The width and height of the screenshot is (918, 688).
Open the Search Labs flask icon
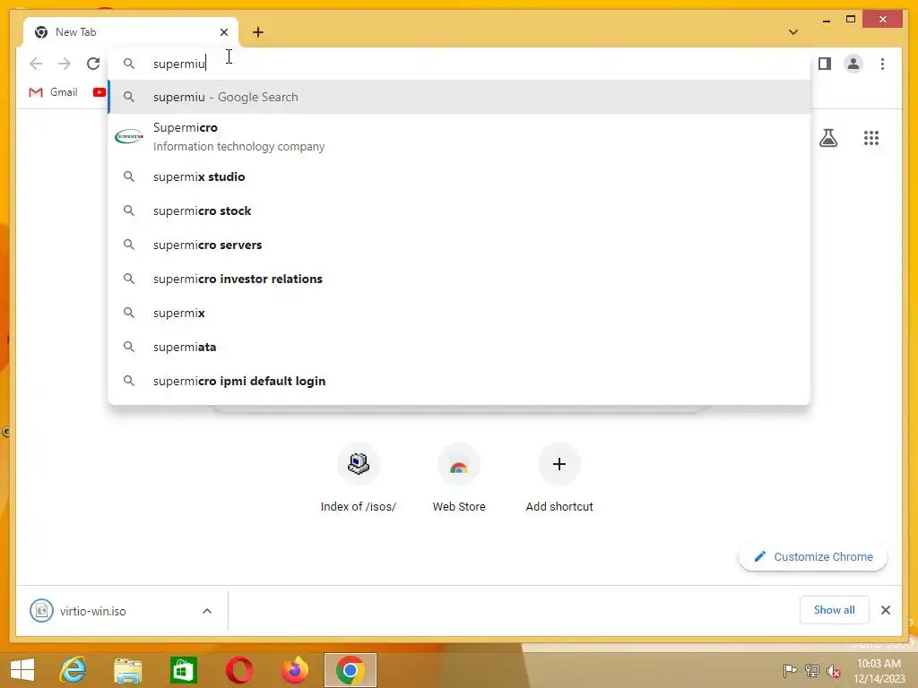[827, 138]
